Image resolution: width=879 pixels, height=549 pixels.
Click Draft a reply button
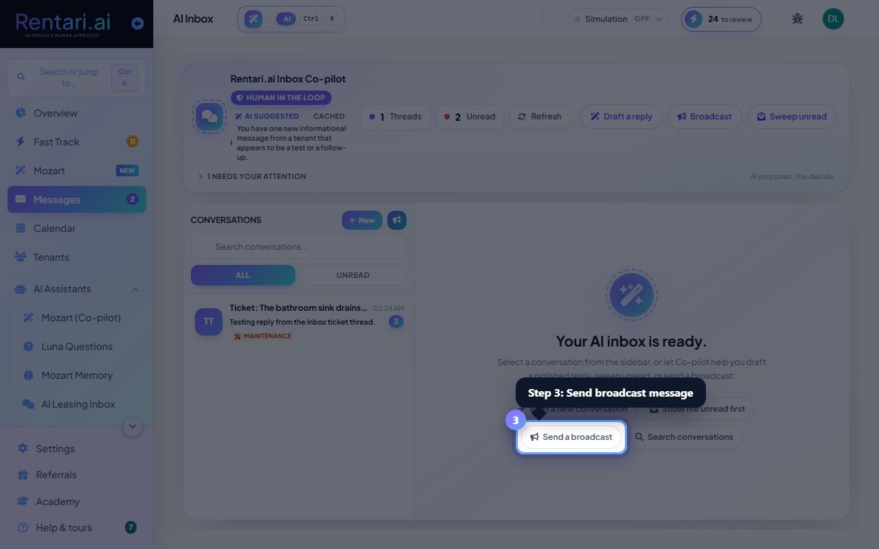click(621, 117)
